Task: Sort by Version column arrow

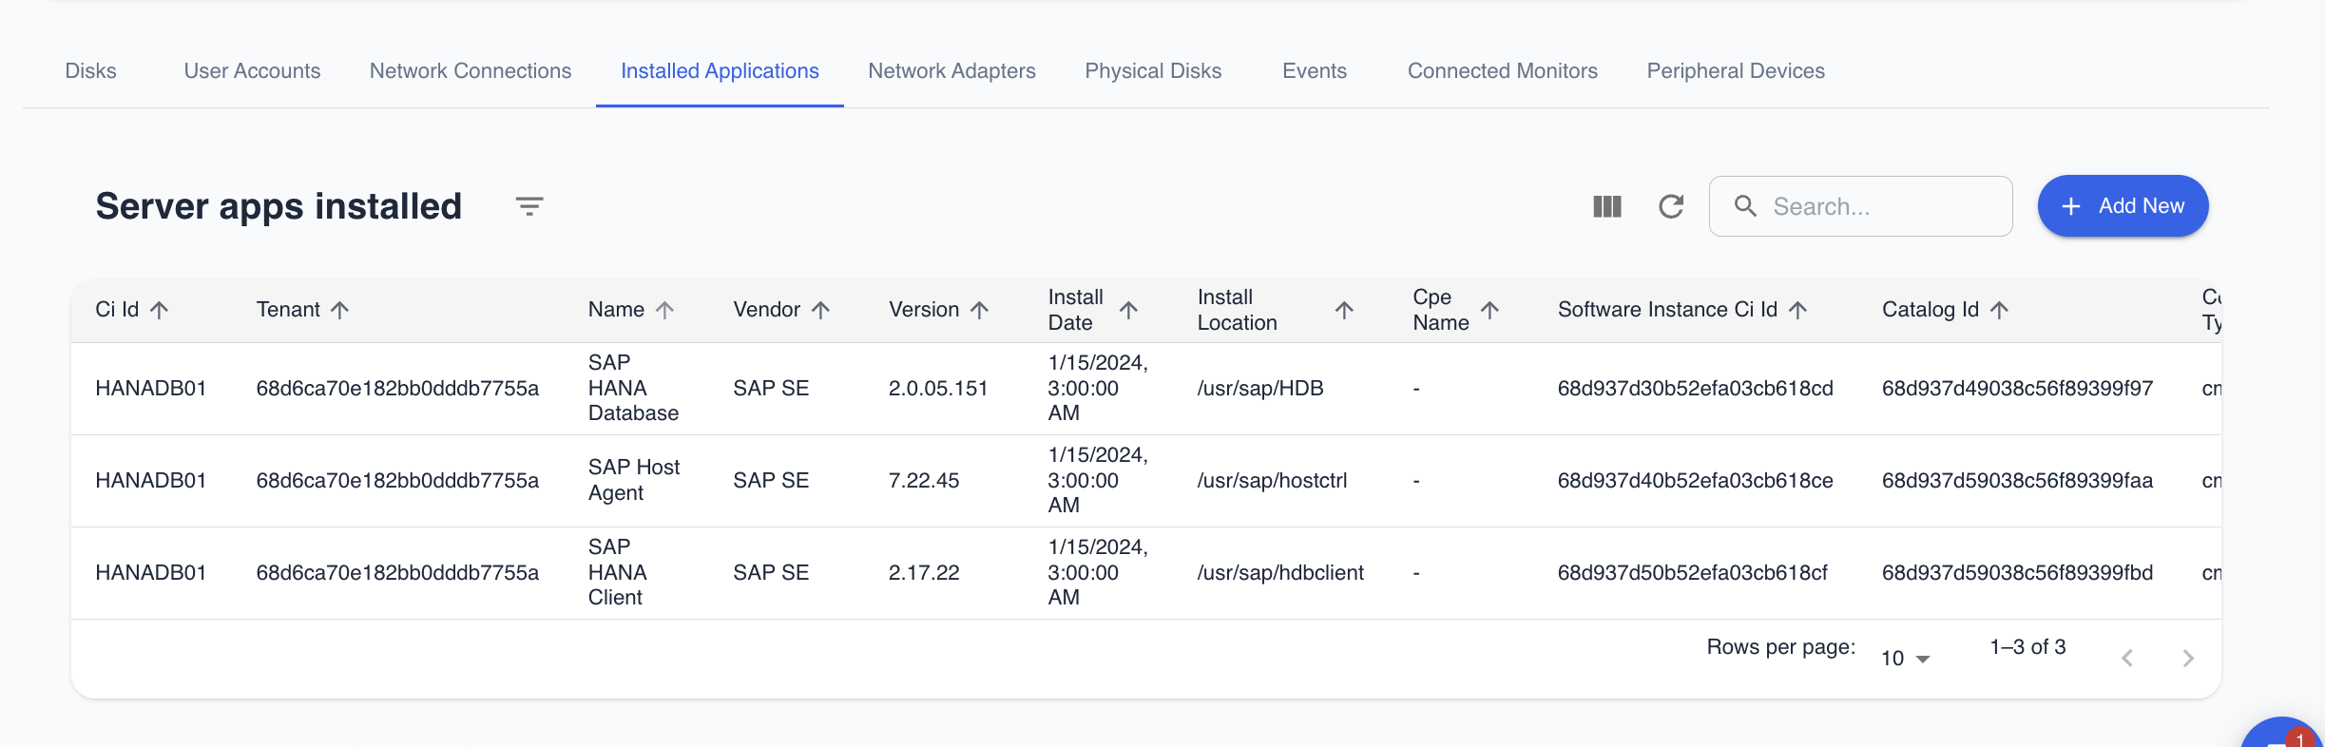Action: tap(980, 310)
